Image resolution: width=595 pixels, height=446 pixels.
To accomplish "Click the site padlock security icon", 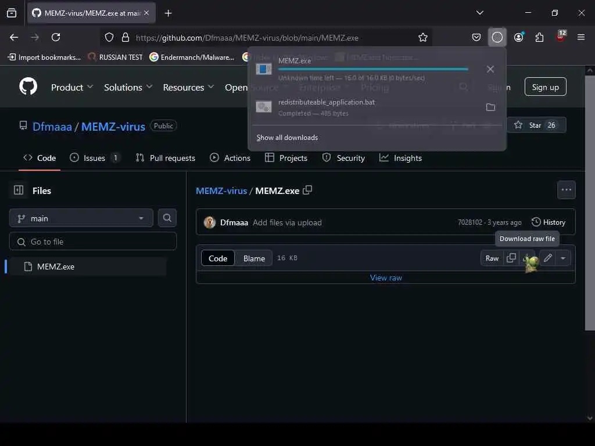I will point(126,37).
